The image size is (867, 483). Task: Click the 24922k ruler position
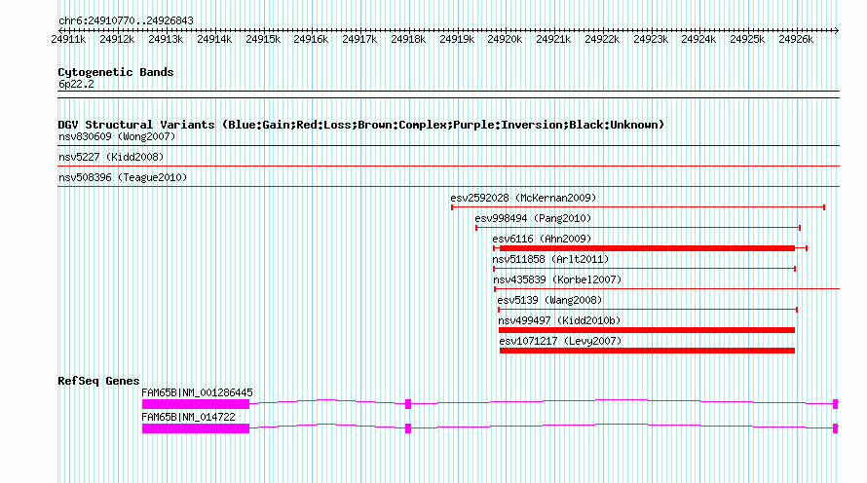[602, 39]
